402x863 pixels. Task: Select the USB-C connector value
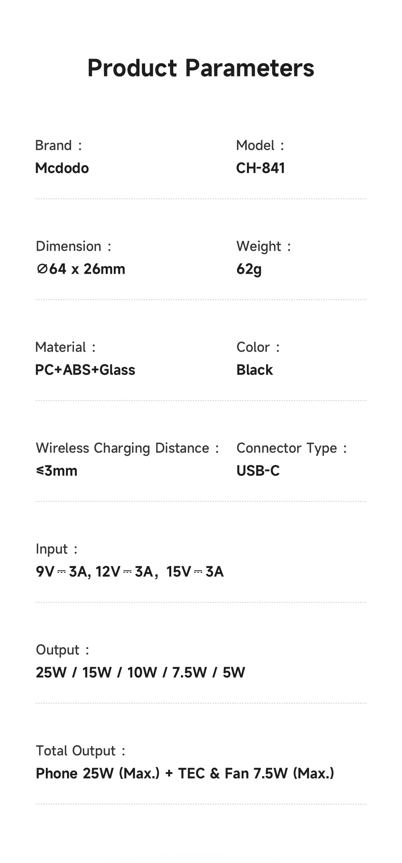tap(258, 471)
